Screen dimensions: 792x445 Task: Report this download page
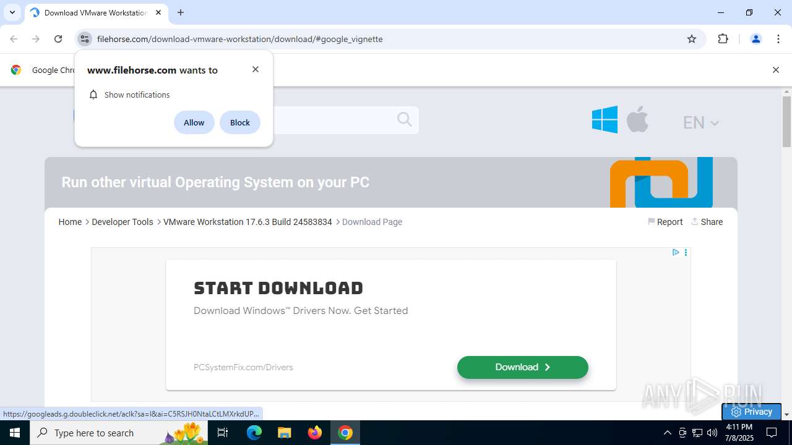pos(665,222)
